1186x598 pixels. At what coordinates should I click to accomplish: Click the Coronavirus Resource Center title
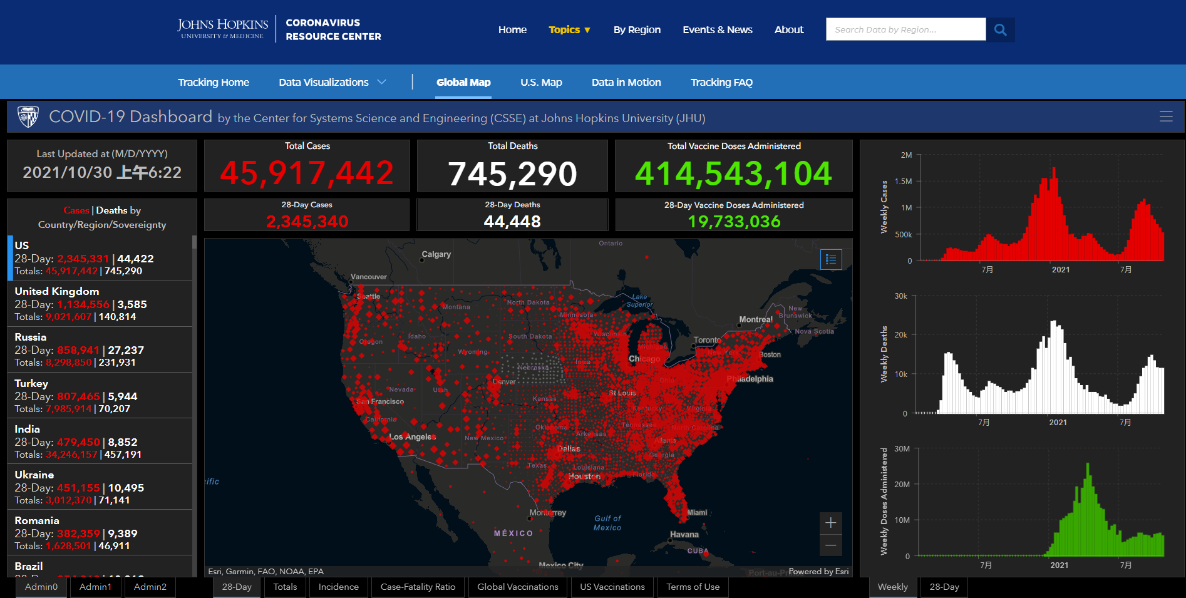(x=333, y=29)
